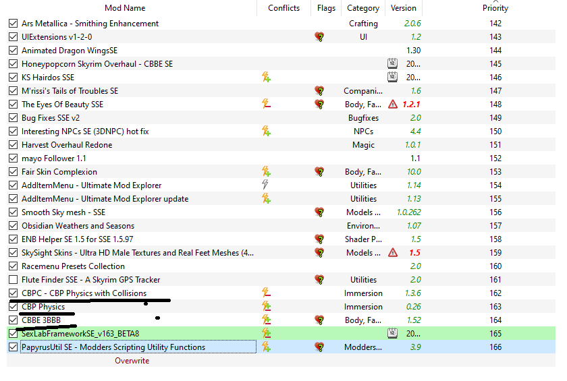Screen dimensions: 567x381
Task: Disable Bug Fixes SSE v2
Action: point(13,118)
